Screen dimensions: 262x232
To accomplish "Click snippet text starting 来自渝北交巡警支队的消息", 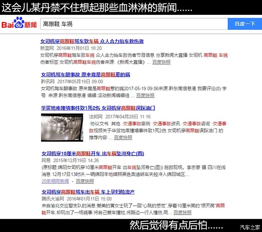I will (x=133, y=209).
